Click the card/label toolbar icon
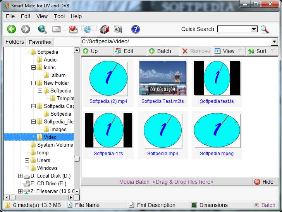Viewport: 282px width, 212px height. (x=57, y=29)
